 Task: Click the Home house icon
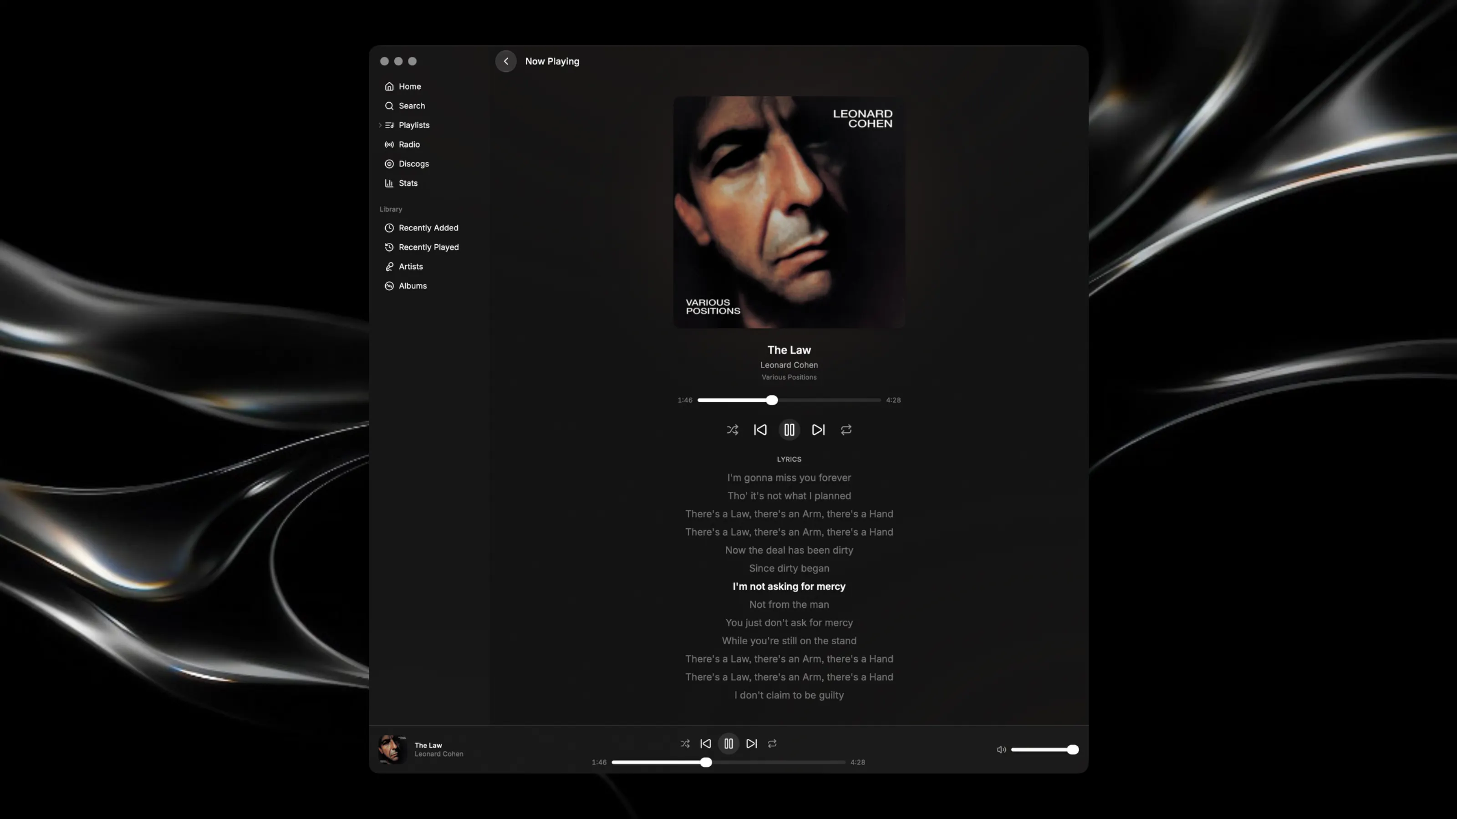tap(389, 86)
